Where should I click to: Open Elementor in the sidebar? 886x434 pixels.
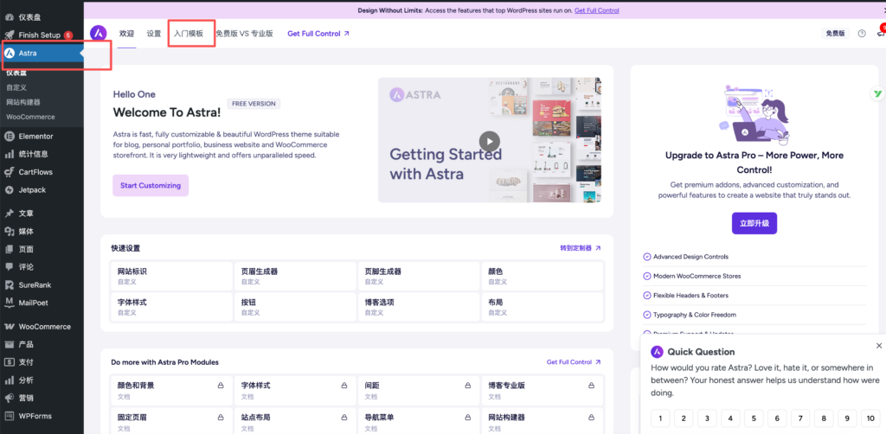pos(35,136)
